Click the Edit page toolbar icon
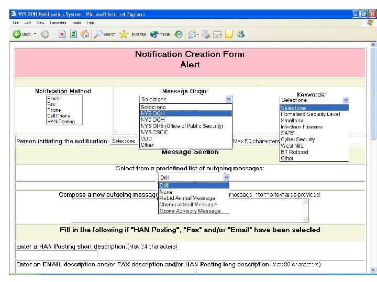This screenshot has height=282, width=377. pos(217,34)
